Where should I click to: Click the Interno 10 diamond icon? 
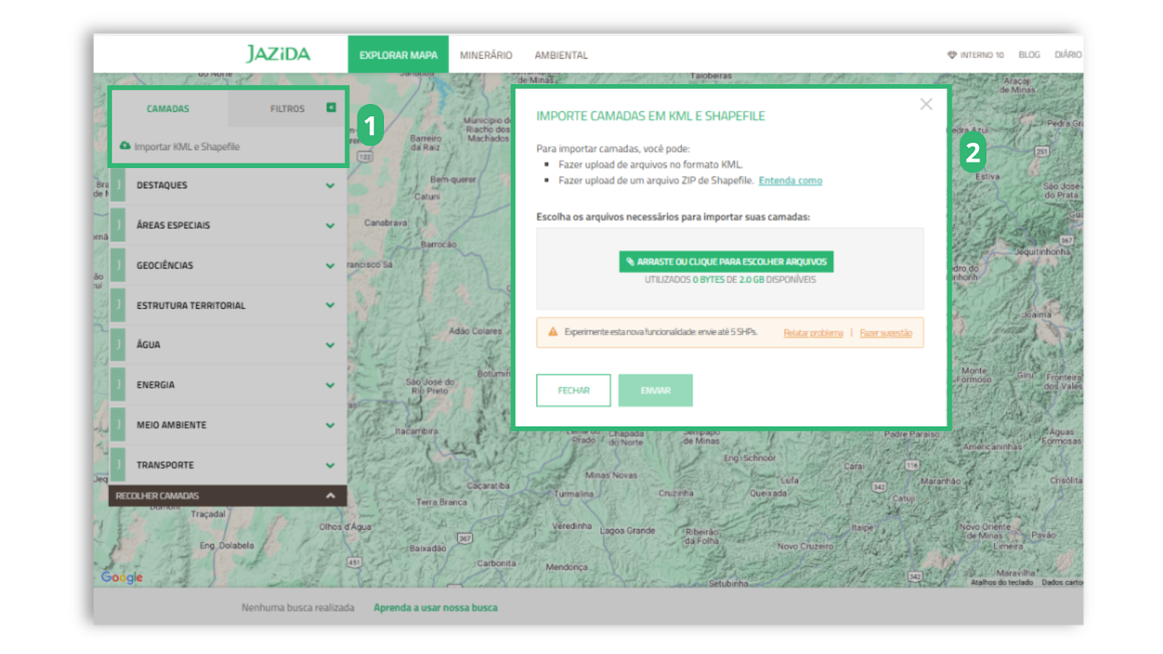[x=951, y=54]
